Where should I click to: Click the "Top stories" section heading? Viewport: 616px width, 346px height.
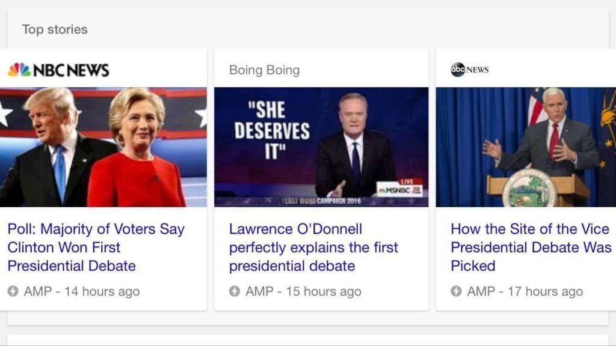tap(55, 29)
